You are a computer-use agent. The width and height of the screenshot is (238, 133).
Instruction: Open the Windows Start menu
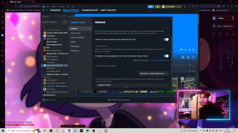[3, 130]
